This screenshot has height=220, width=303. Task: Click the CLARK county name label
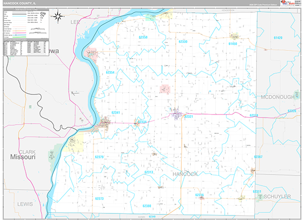(x=27, y=152)
